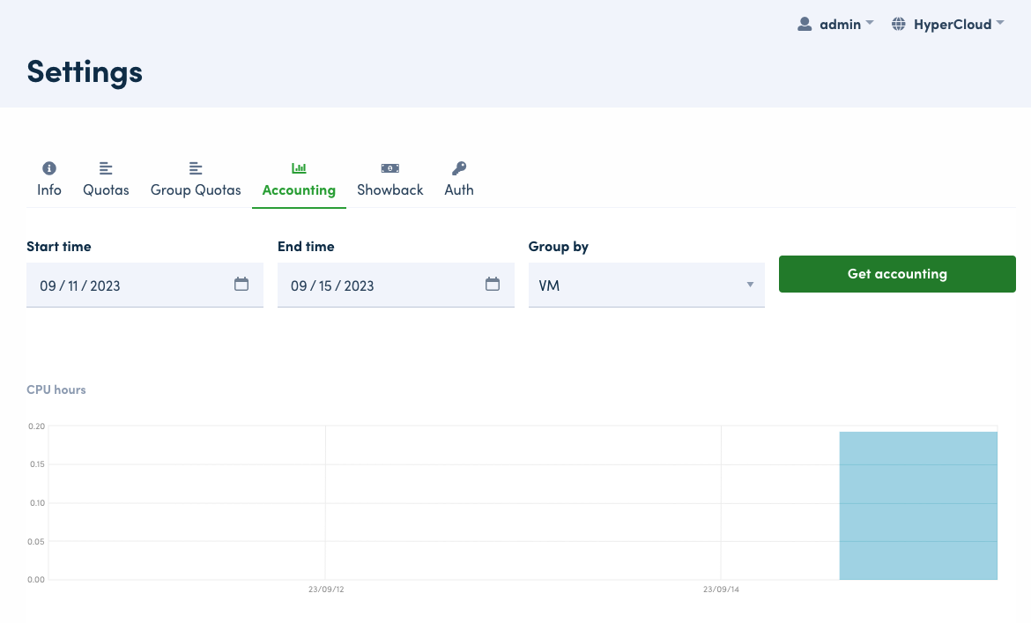This screenshot has height=623, width=1031.
Task: Switch to the Quotas tab
Action: [x=106, y=189]
